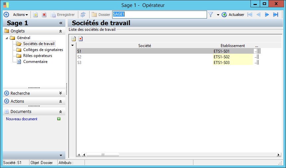Image resolution: width=286 pixels, height=168 pixels.
Task: Collapse the Actions section
Action: [61, 101]
